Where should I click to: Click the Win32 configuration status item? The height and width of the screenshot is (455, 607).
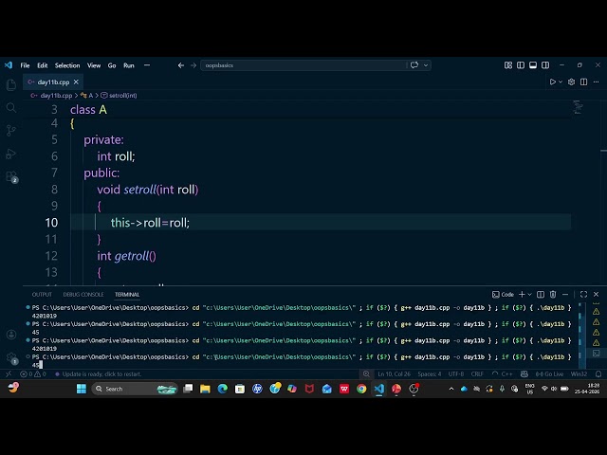coord(579,374)
